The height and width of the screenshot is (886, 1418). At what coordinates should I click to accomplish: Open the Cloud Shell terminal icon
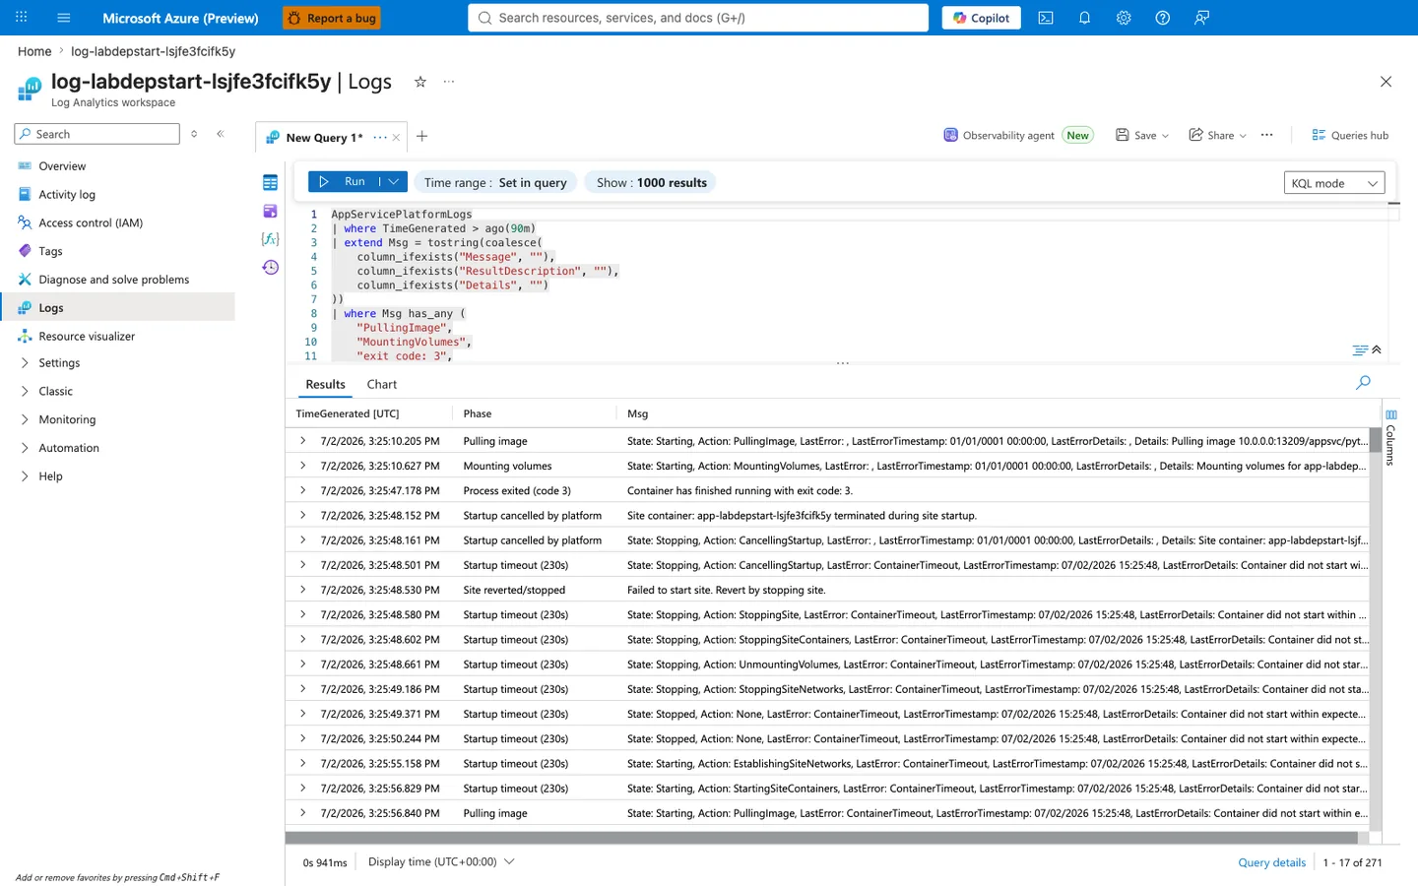click(1046, 18)
